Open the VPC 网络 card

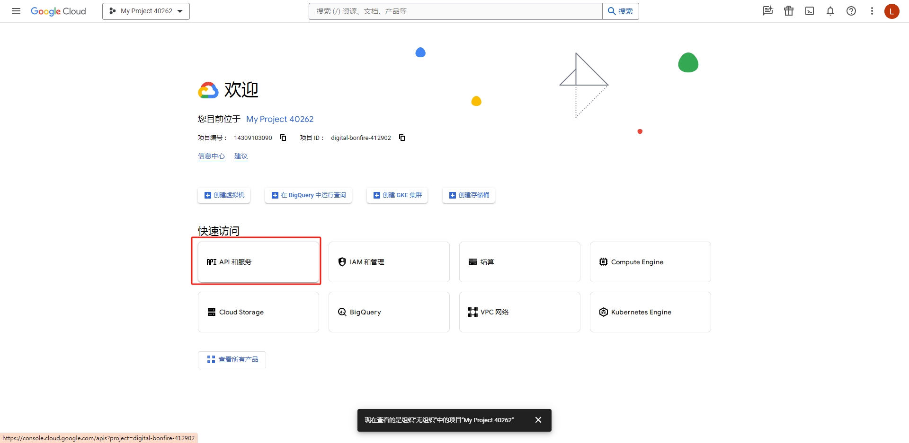(520, 312)
